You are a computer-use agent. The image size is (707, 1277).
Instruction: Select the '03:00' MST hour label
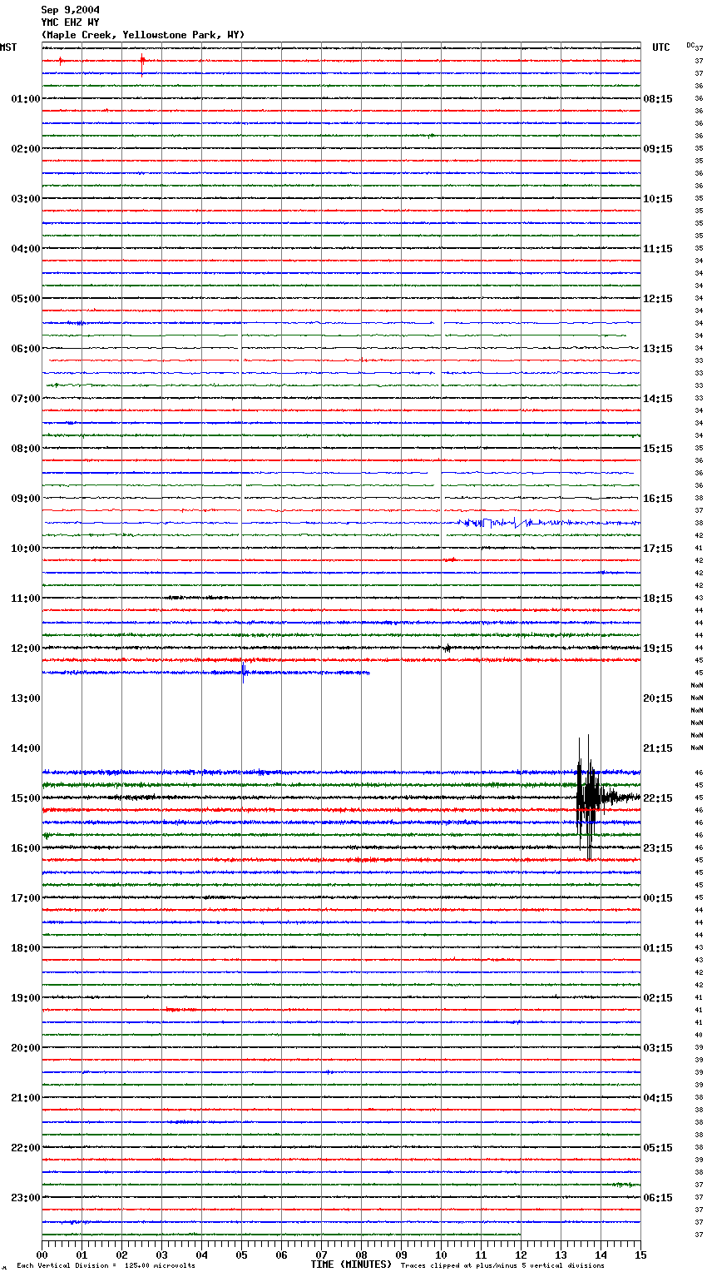(x=26, y=199)
